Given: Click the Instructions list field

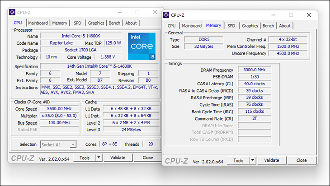Looking at the screenshot, I should 99,90.
